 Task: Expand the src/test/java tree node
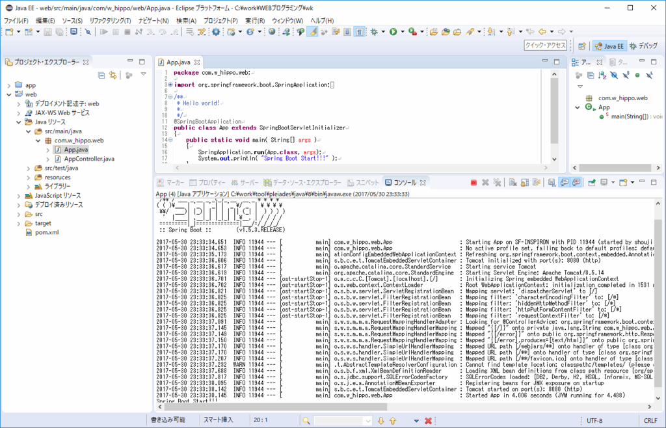point(29,167)
